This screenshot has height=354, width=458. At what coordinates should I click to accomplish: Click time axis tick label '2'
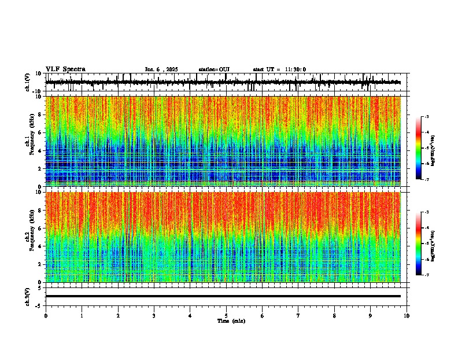(118, 316)
